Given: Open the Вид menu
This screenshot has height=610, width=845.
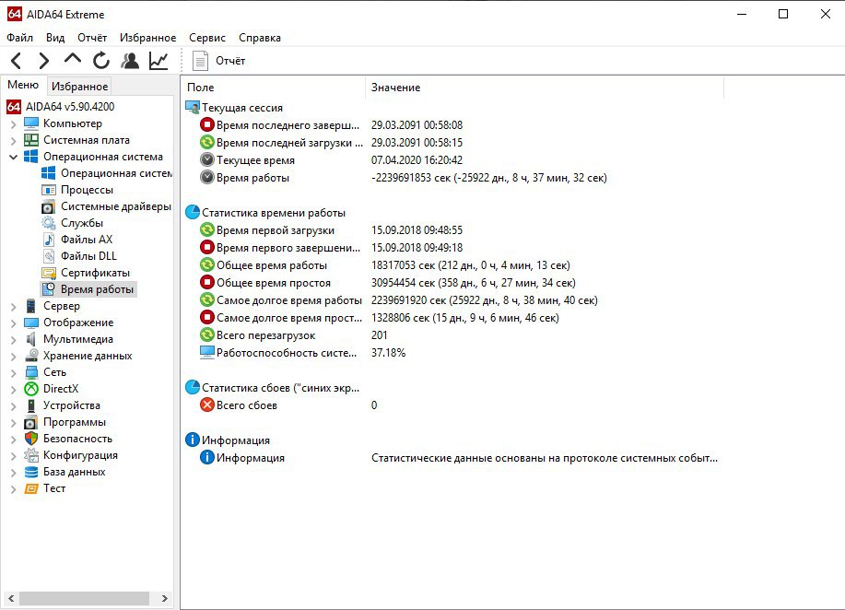Looking at the screenshot, I should point(55,38).
